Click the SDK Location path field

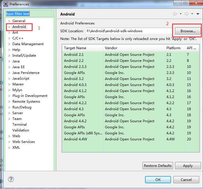(129, 31)
